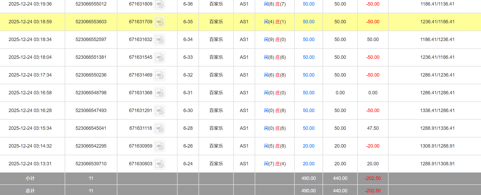Open video record for game 671631291
The width and height of the screenshot is (481, 195).
tap(160, 111)
